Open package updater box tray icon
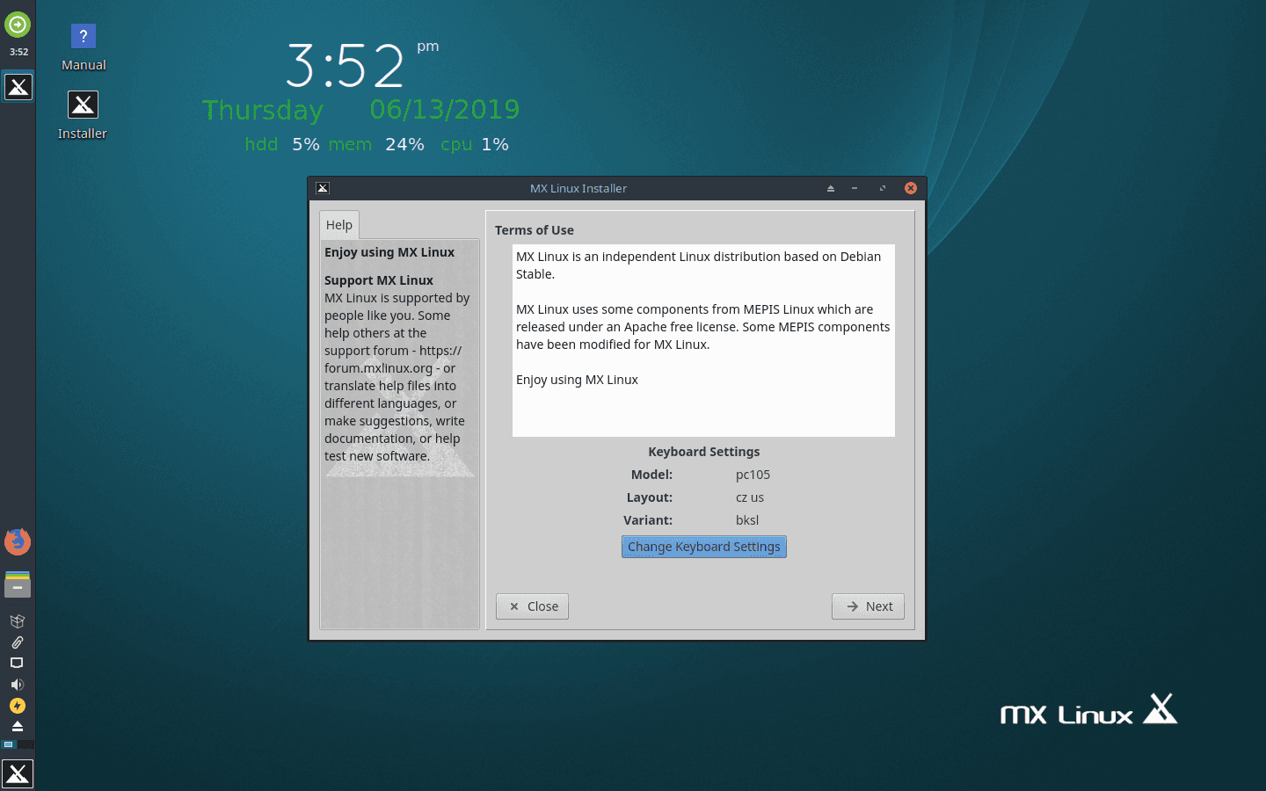The image size is (1266, 791). coord(17,621)
